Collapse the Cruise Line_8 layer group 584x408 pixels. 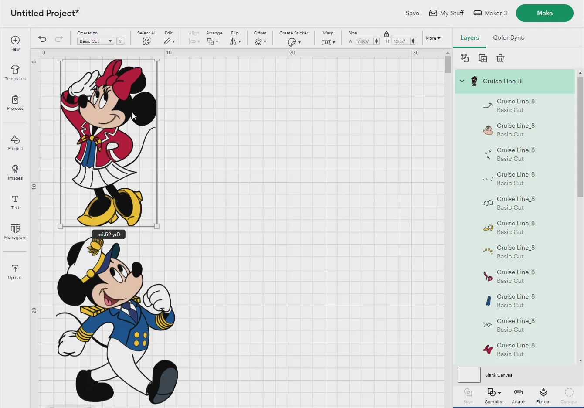(x=462, y=81)
